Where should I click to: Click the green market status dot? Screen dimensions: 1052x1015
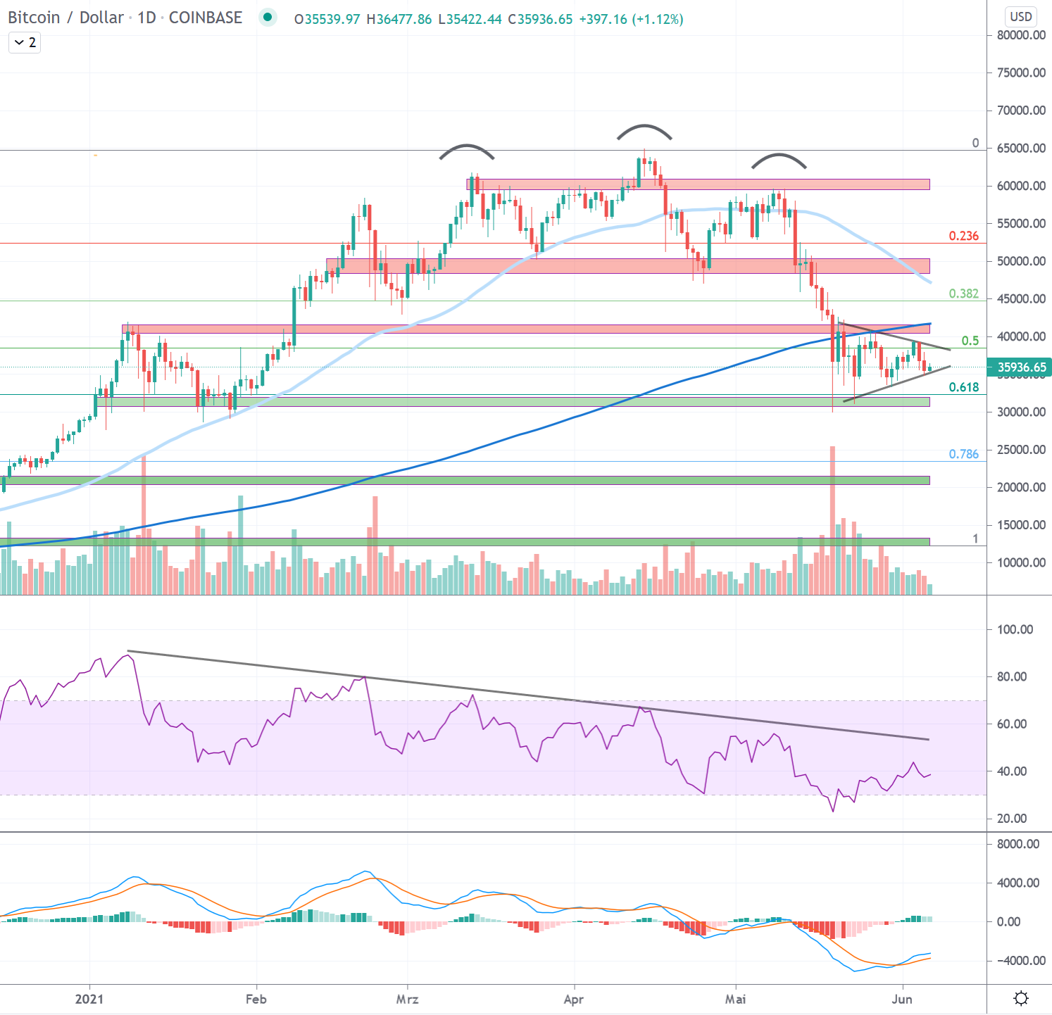(x=267, y=18)
